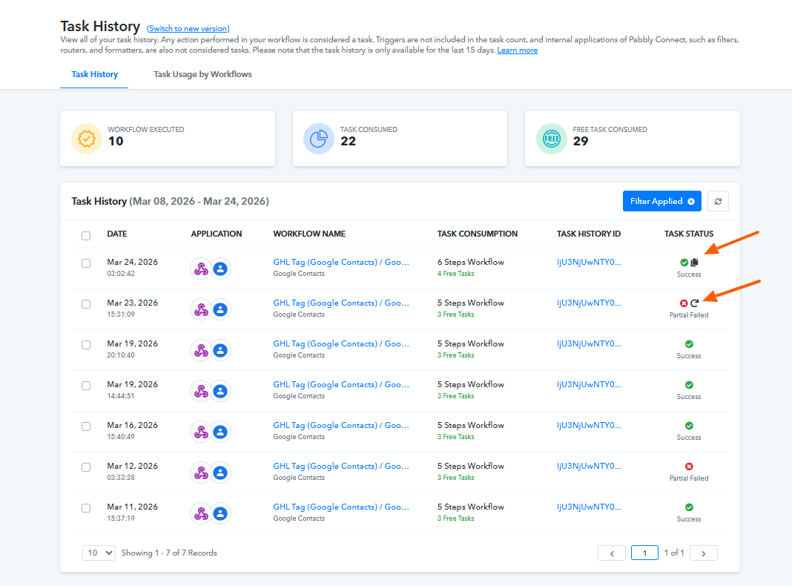Open the rows-per-page dropdown showing 10
792x586 pixels.
tap(99, 553)
